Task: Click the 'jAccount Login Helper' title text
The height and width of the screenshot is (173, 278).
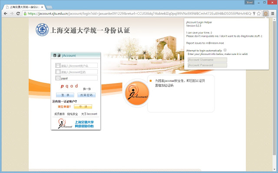Action: [199, 22]
